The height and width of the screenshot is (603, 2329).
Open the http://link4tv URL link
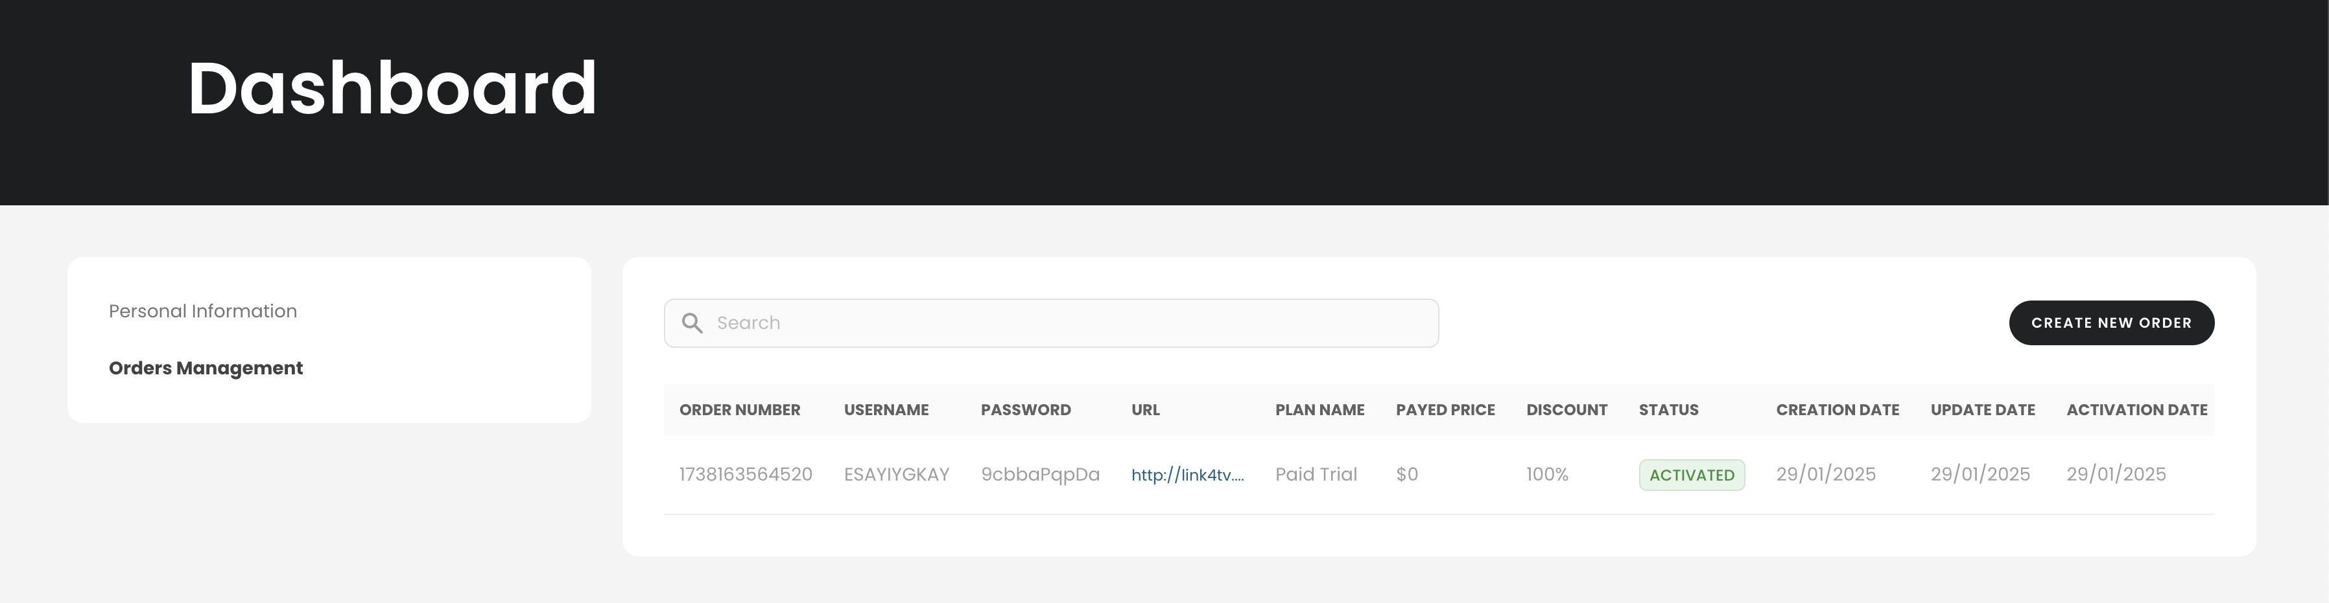tap(1187, 475)
